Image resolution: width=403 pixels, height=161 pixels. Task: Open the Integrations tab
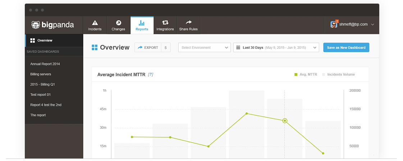(x=165, y=25)
